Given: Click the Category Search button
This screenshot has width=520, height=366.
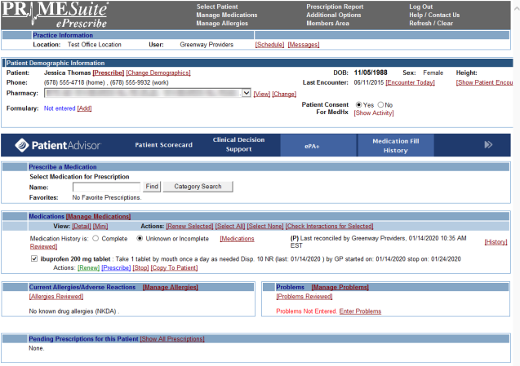Looking at the screenshot, I should click(x=198, y=187).
